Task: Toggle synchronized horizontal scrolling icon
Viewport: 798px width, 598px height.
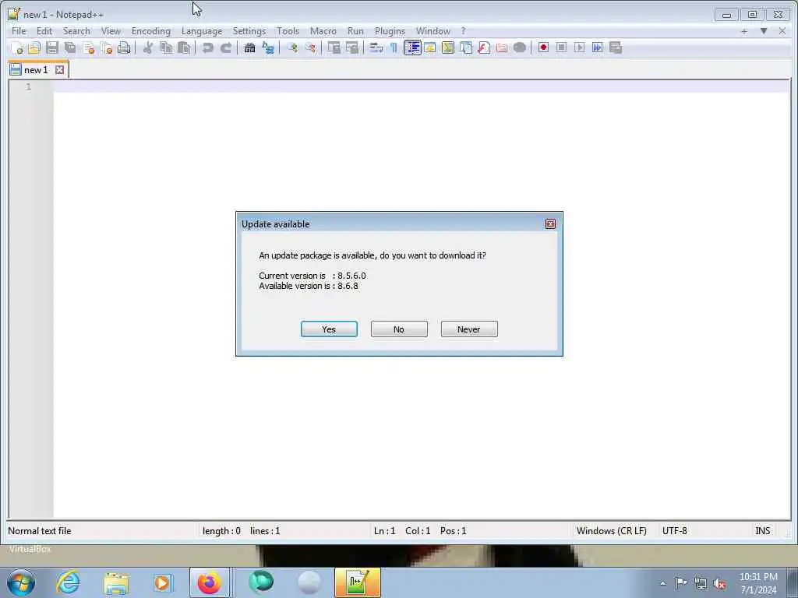Action: [x=352, y=47]
